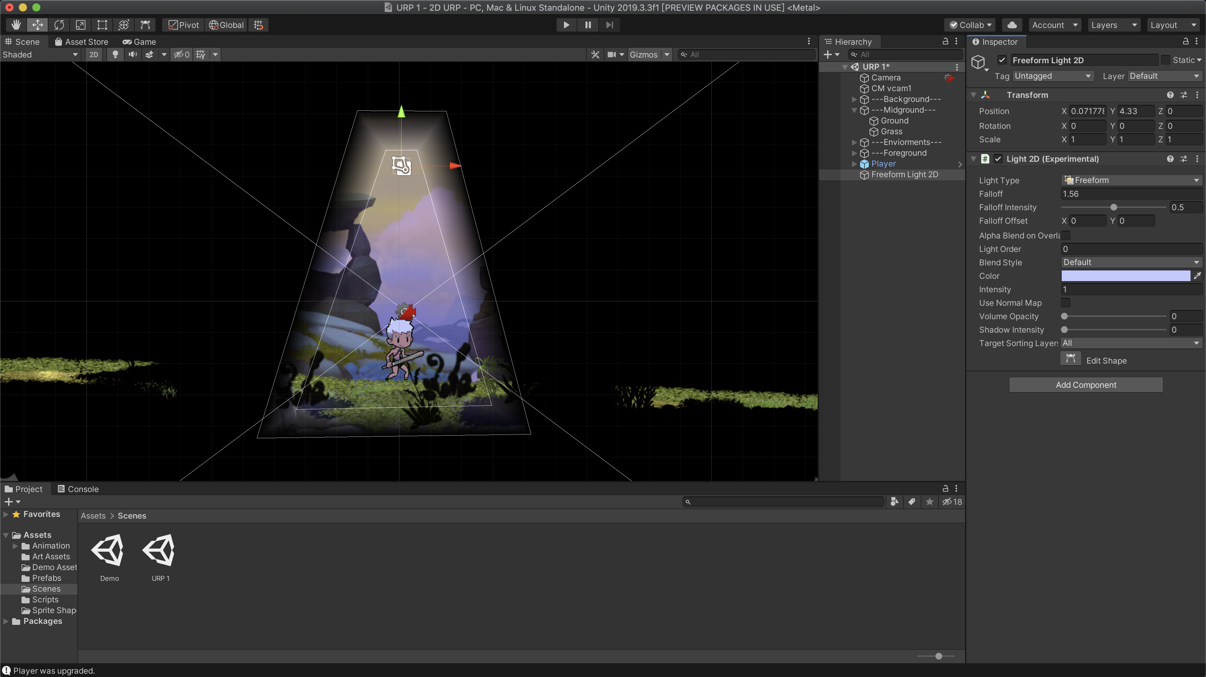This screenshot has width=1206, height=677.
Task: Enable Use Normal Map checkbox
Action: click(1066, 303)
